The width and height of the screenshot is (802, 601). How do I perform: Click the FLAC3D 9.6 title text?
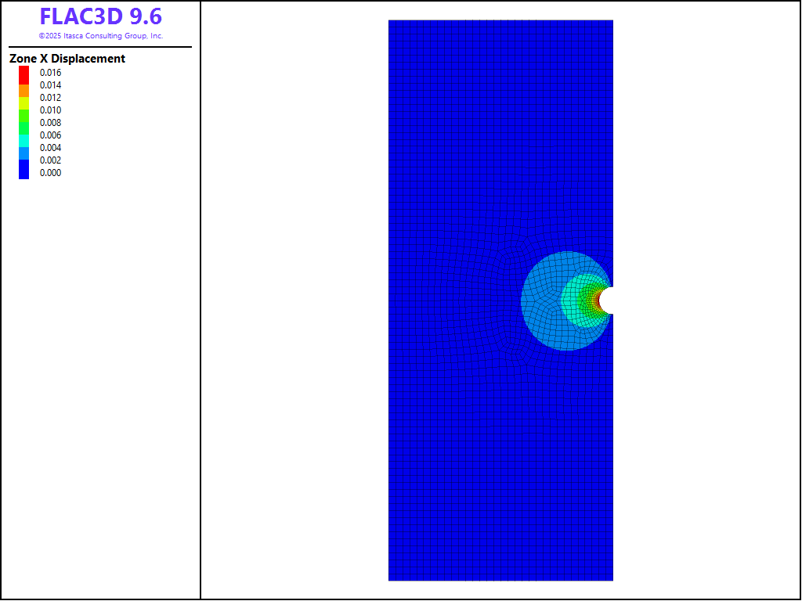tap(101, 16)
